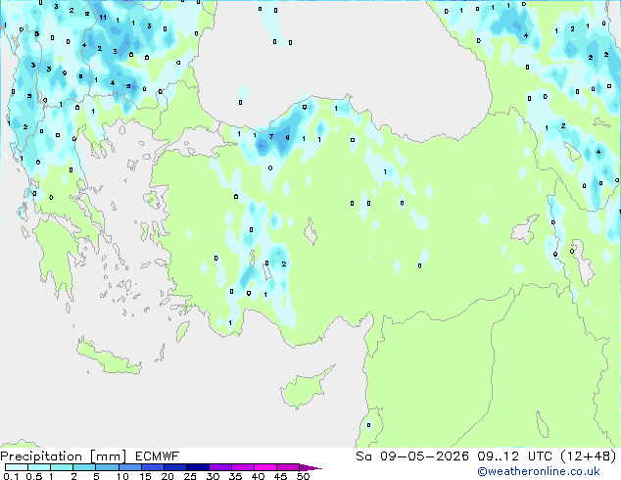
Task: Click the '35' legend scale label
Action: pyautogui.click(x=235, y=476)
